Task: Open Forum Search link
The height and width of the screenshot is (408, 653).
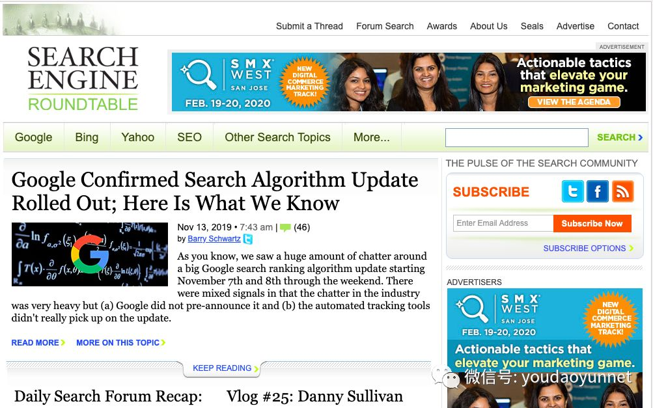Action: [x=385, y=26]
